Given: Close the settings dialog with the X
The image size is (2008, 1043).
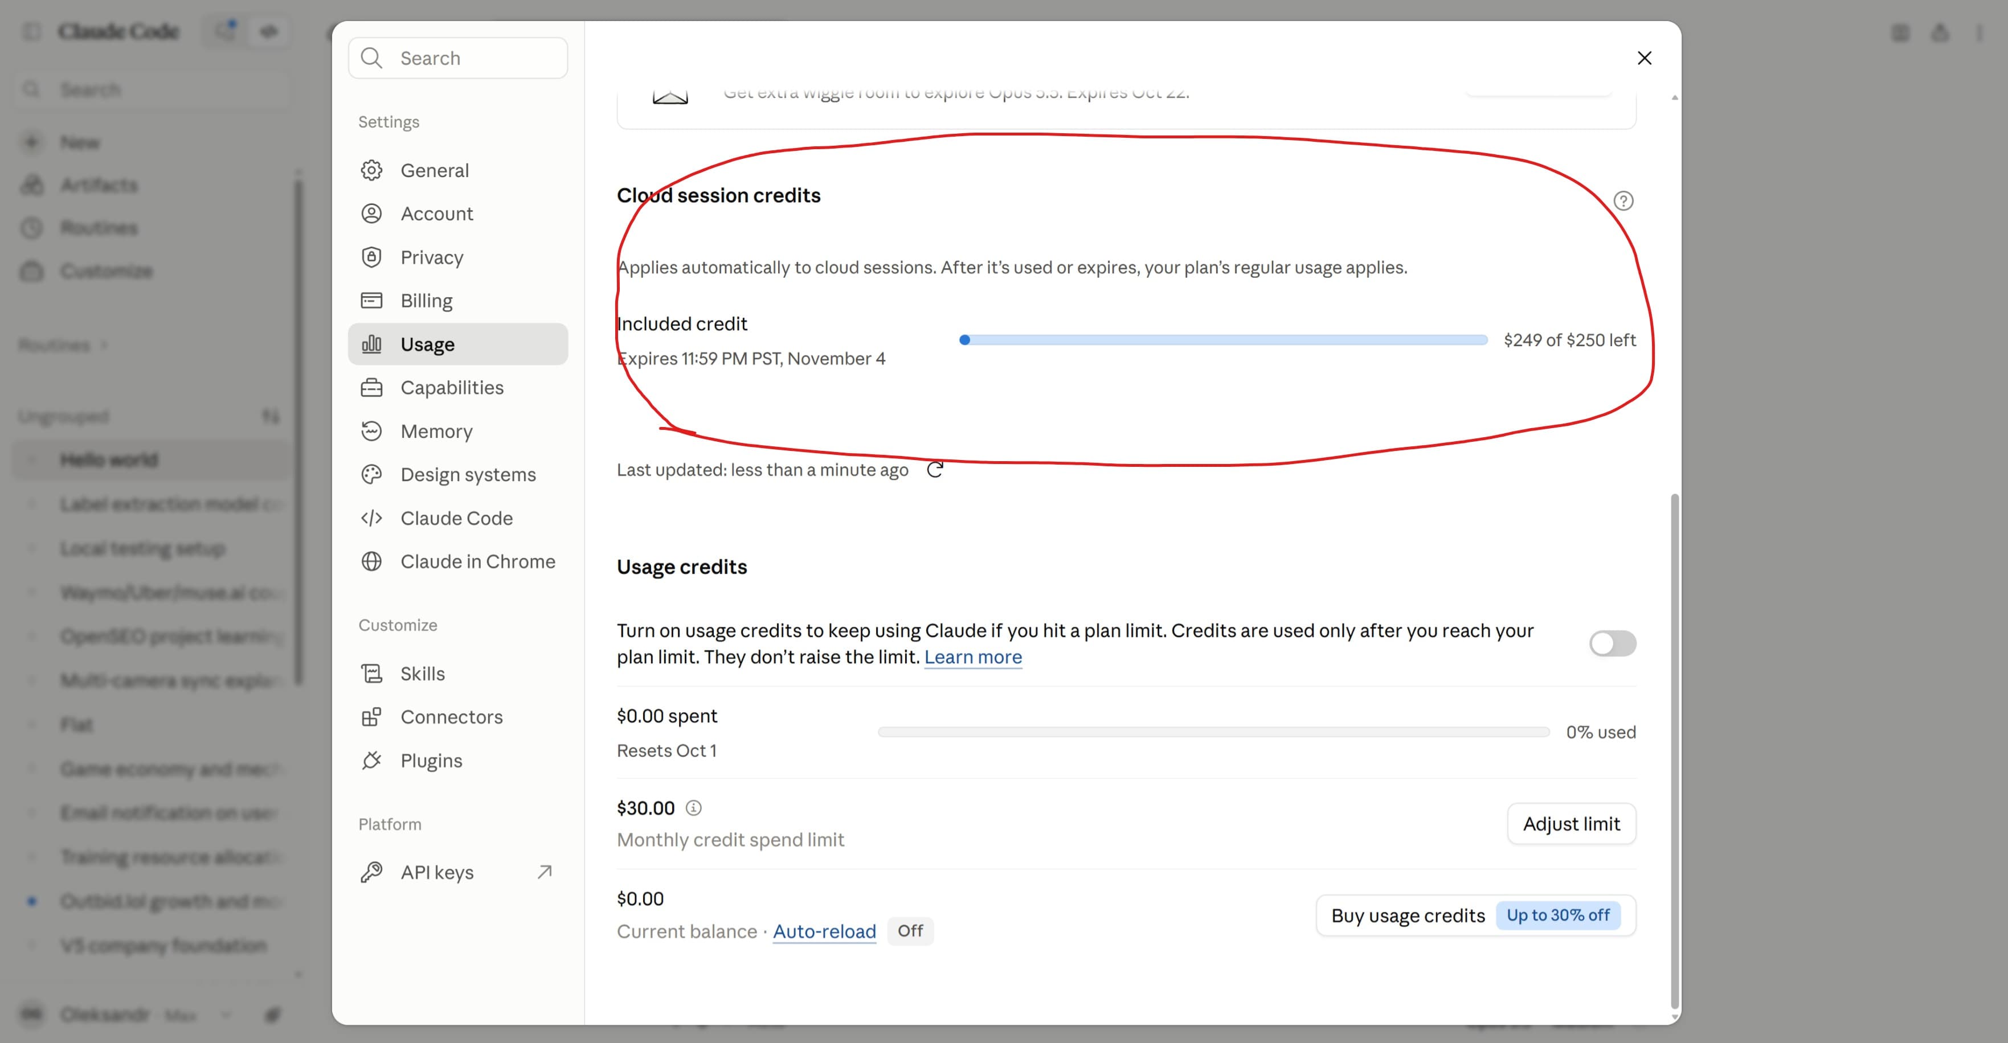Looking at the screenshot, I should tap(1644, 58).
